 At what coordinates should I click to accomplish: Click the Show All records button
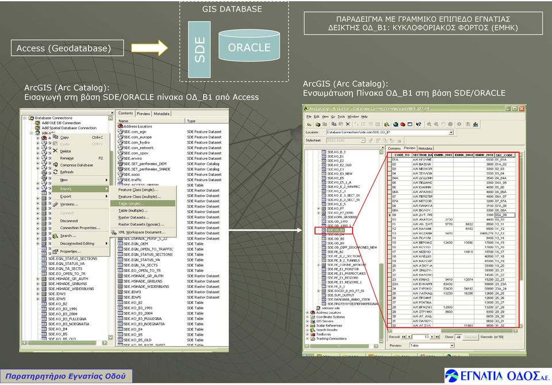click(458, 337)
